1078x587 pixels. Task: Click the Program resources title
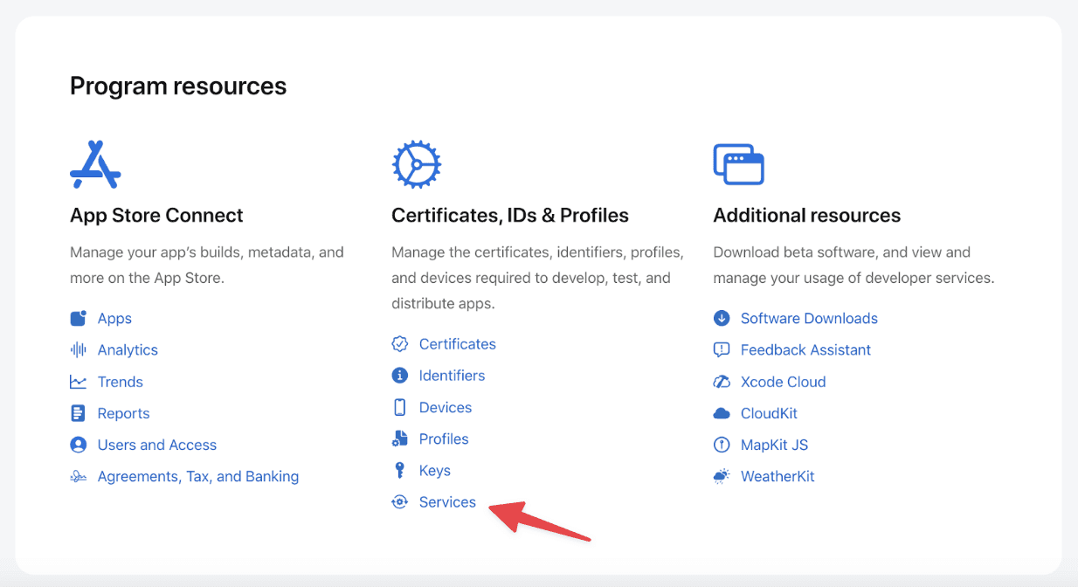[178, 86]
